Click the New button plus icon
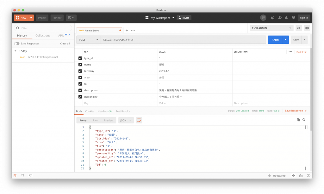Viewport: 324px width, 194px height. 18,18
